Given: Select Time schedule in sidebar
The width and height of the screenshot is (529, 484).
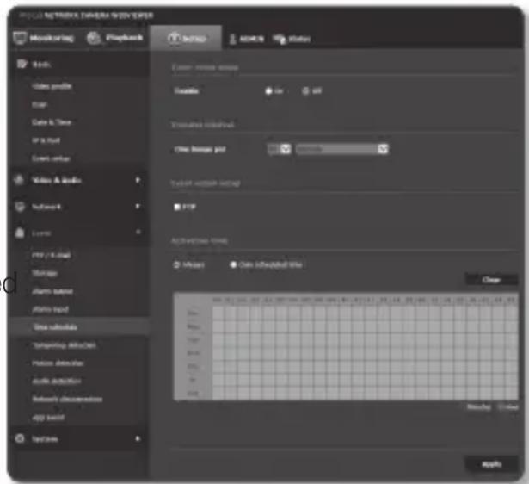Looking at the screenshot, I should (55, 327).
